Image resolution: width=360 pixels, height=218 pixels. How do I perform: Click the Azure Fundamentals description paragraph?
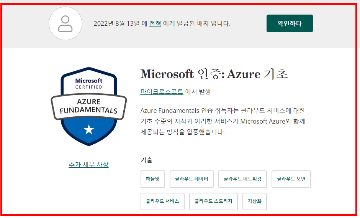click(x=223, y=121)
